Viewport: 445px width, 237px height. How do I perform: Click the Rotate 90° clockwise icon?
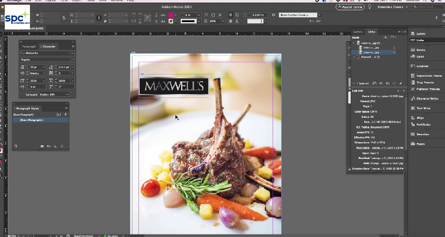134,15
